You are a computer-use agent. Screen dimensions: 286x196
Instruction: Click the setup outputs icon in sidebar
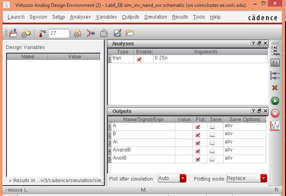pyautogui.click(x=275, y=75)
